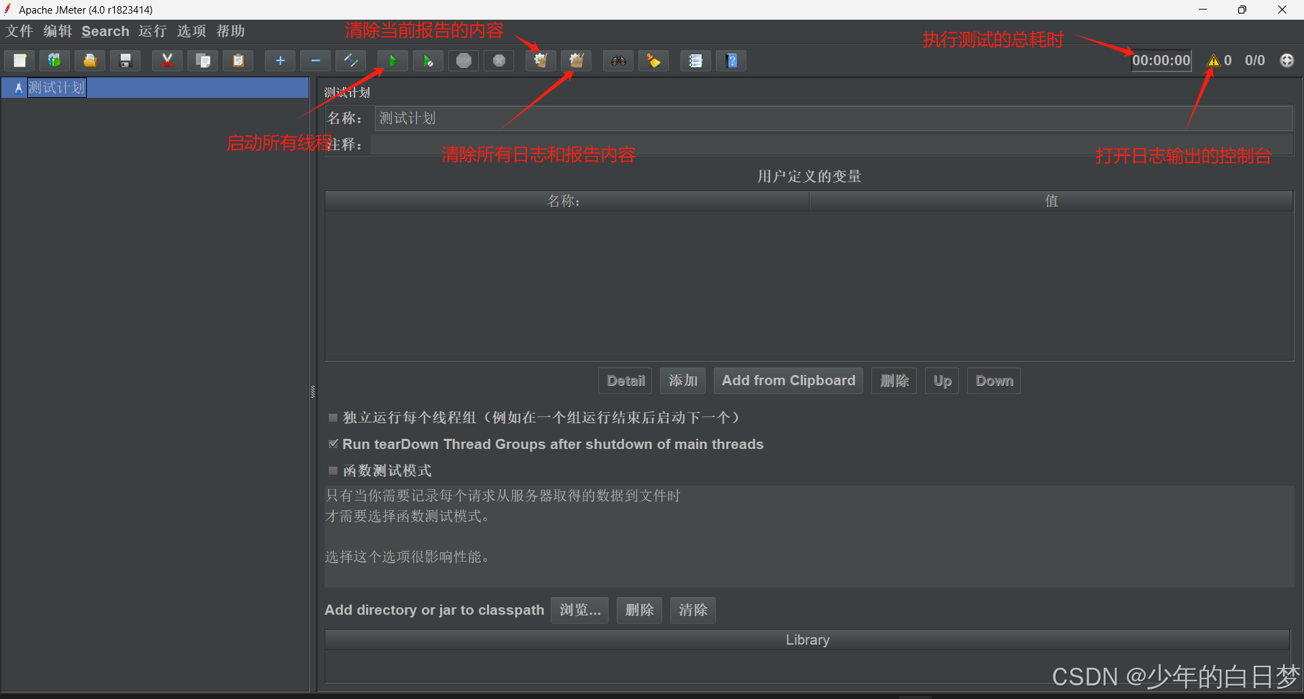The width and height of the screenshot is (1304, 699).
Task: Click the Toggle enable/disable icon
Action: coord(350,60)
